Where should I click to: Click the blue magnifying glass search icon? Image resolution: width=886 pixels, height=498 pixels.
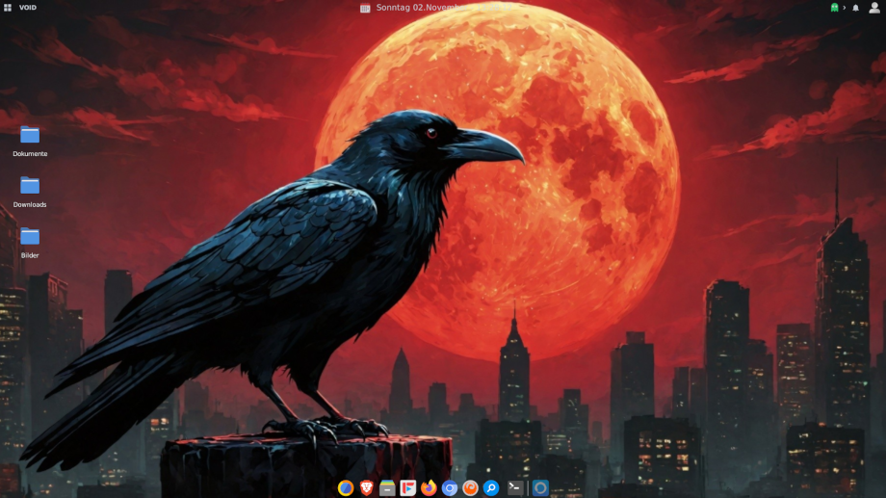click(491, 488)
